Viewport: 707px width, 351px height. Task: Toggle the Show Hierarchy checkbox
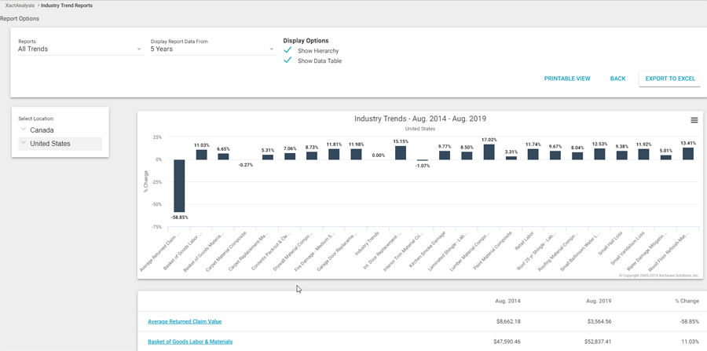click(x=288, y=50)
